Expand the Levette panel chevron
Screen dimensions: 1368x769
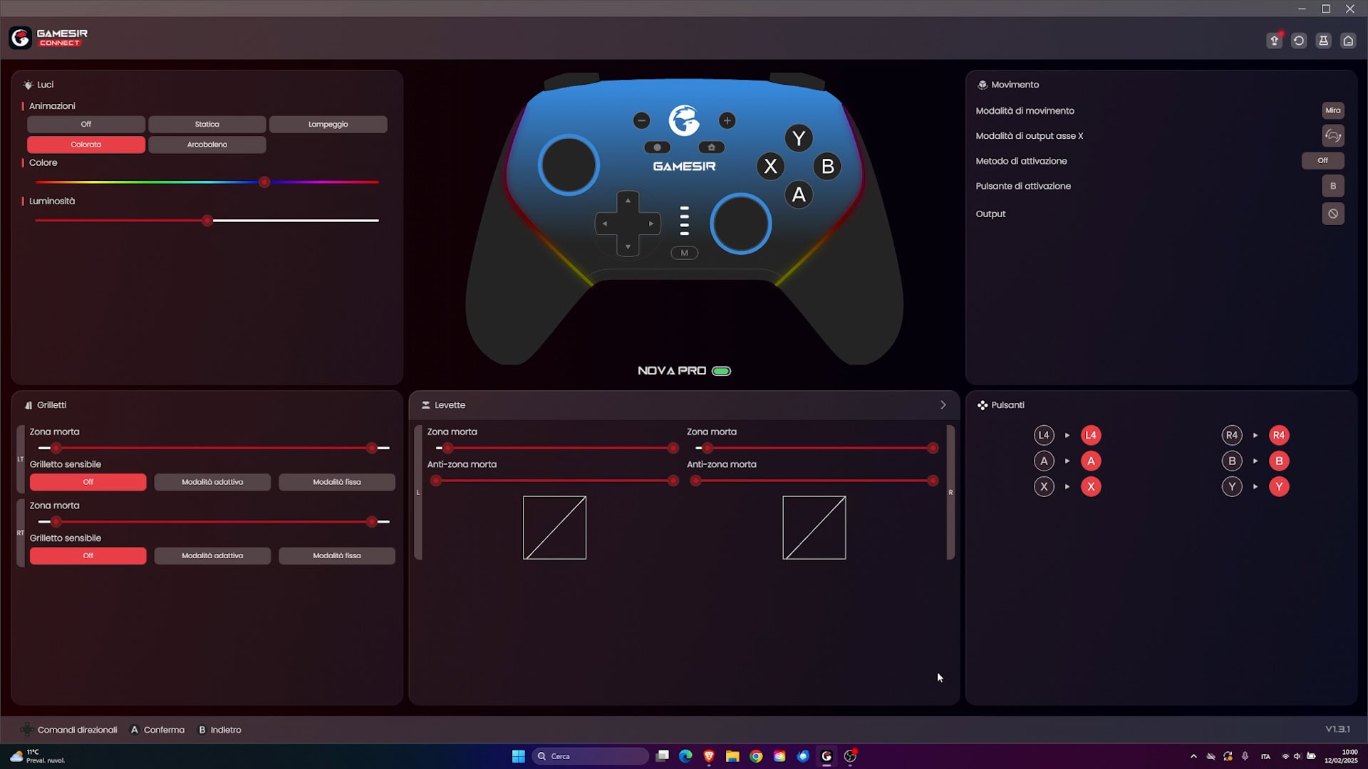point(943,405)
